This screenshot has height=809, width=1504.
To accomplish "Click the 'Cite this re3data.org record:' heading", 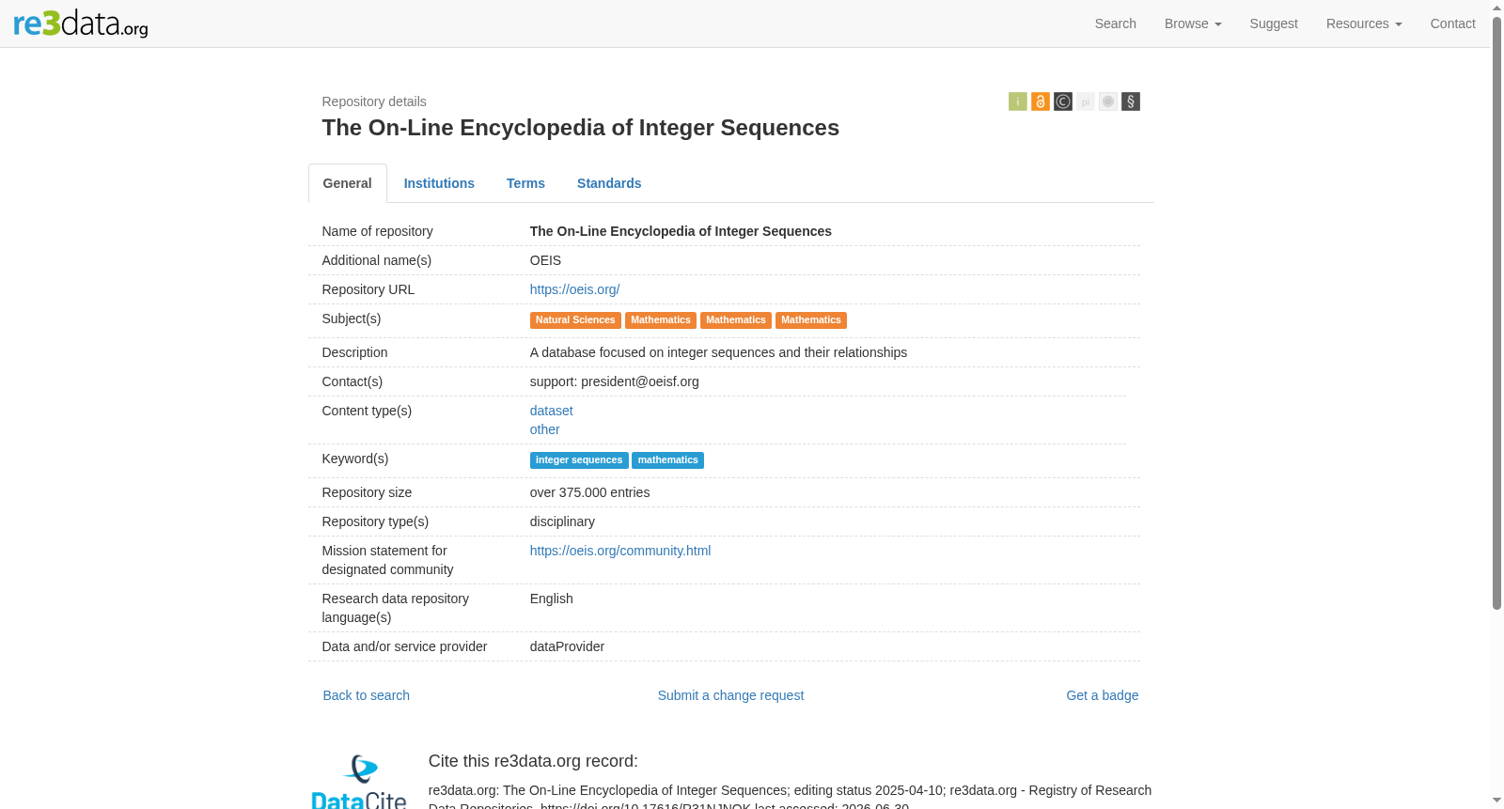I will pyautogui.click(x=533, y=761).
